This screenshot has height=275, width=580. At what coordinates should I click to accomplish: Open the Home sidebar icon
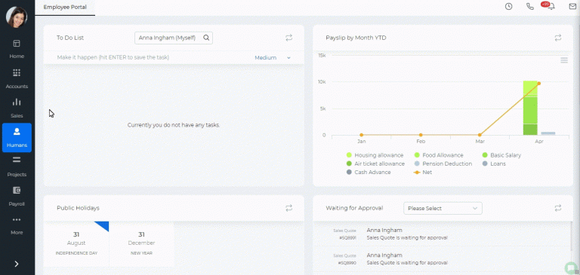tap(17, 44)
